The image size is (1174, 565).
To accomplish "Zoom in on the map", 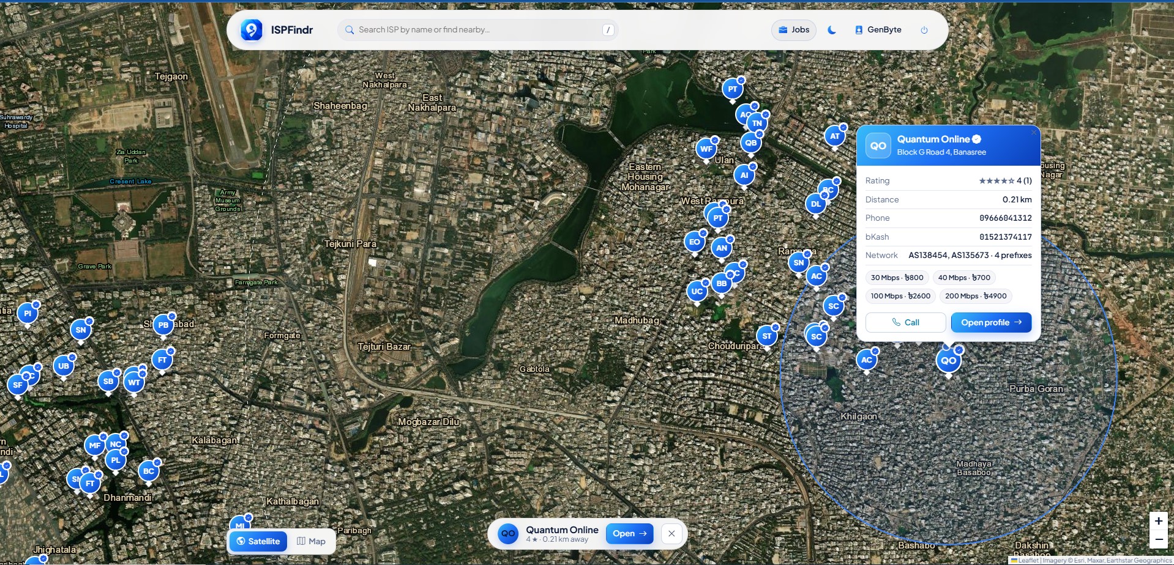I will [x=1159, y=521].
